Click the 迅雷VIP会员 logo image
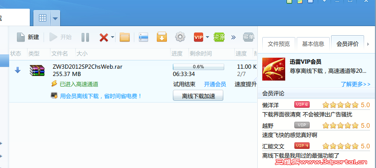 (x=274, y=69)
